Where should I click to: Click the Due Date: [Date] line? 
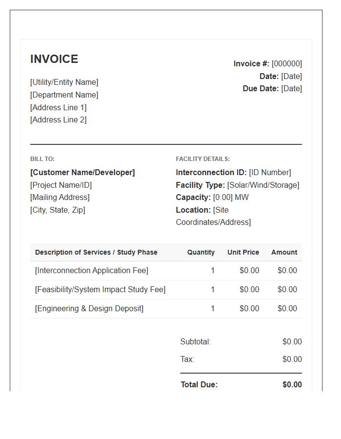[x=272, y=89]
